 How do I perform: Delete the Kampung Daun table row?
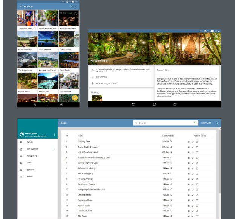coord(189,200)
